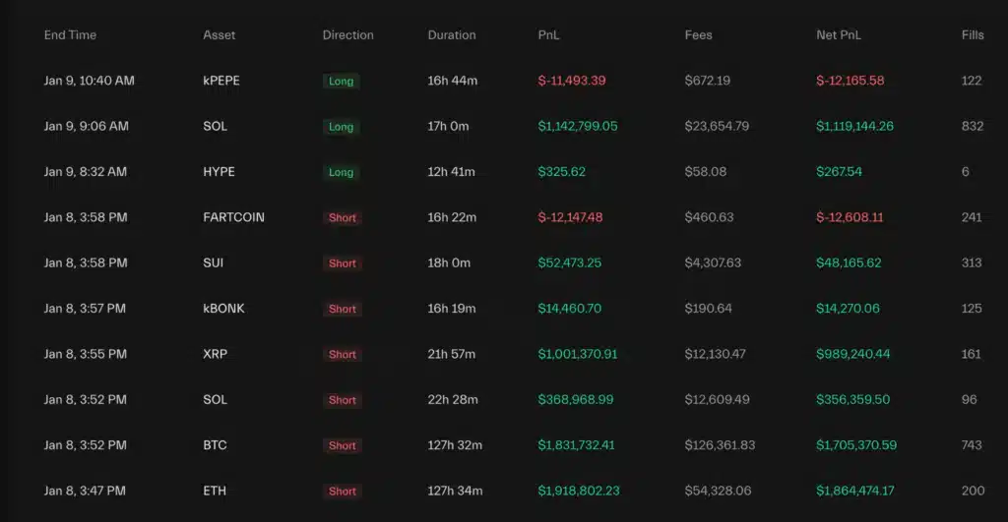Image resolution: width=1008 pixels, height=522 pixels.
Task: Click the Jan 8, 3:47 PM end time
Action: point(85,491)
